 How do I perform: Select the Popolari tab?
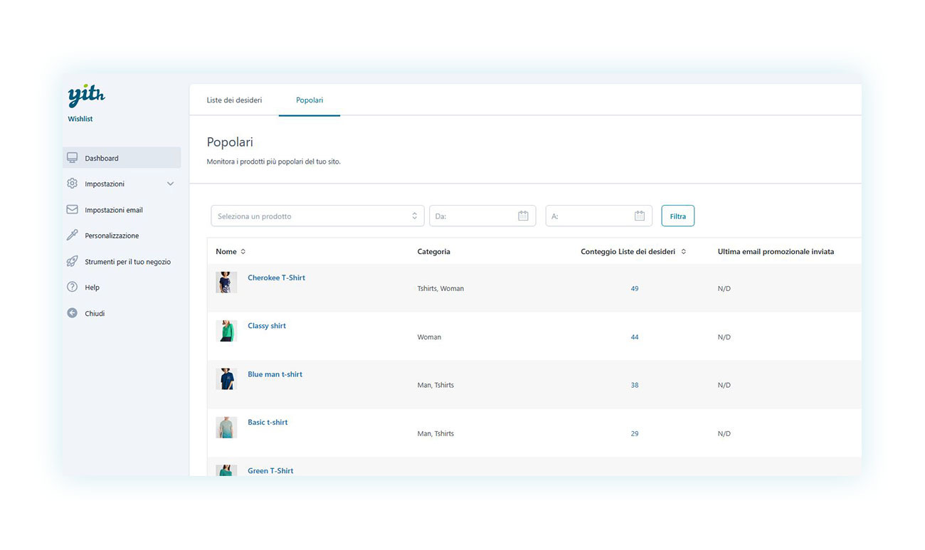tap(310, 100)
